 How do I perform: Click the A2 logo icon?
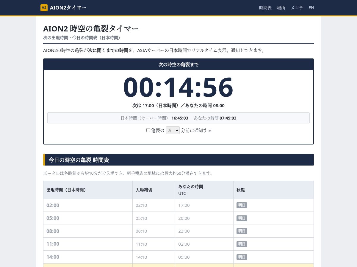[44, 8]
